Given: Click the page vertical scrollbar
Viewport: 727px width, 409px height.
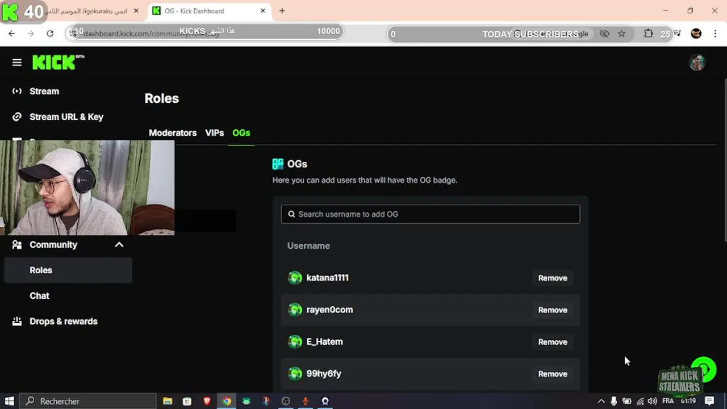Looking at the screenshot, I should tap(725, 159).
